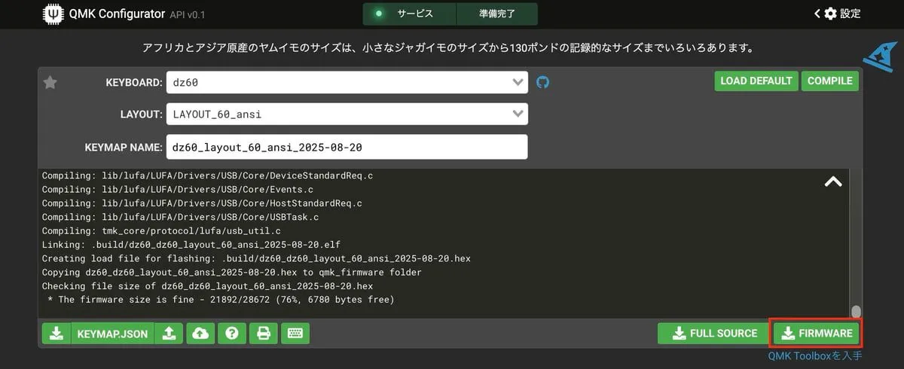The width and height of the screenshot is (904, 369).
Task: Expand the KEYBOARD dropdown showing dz60
Action: tap(347, 81)
